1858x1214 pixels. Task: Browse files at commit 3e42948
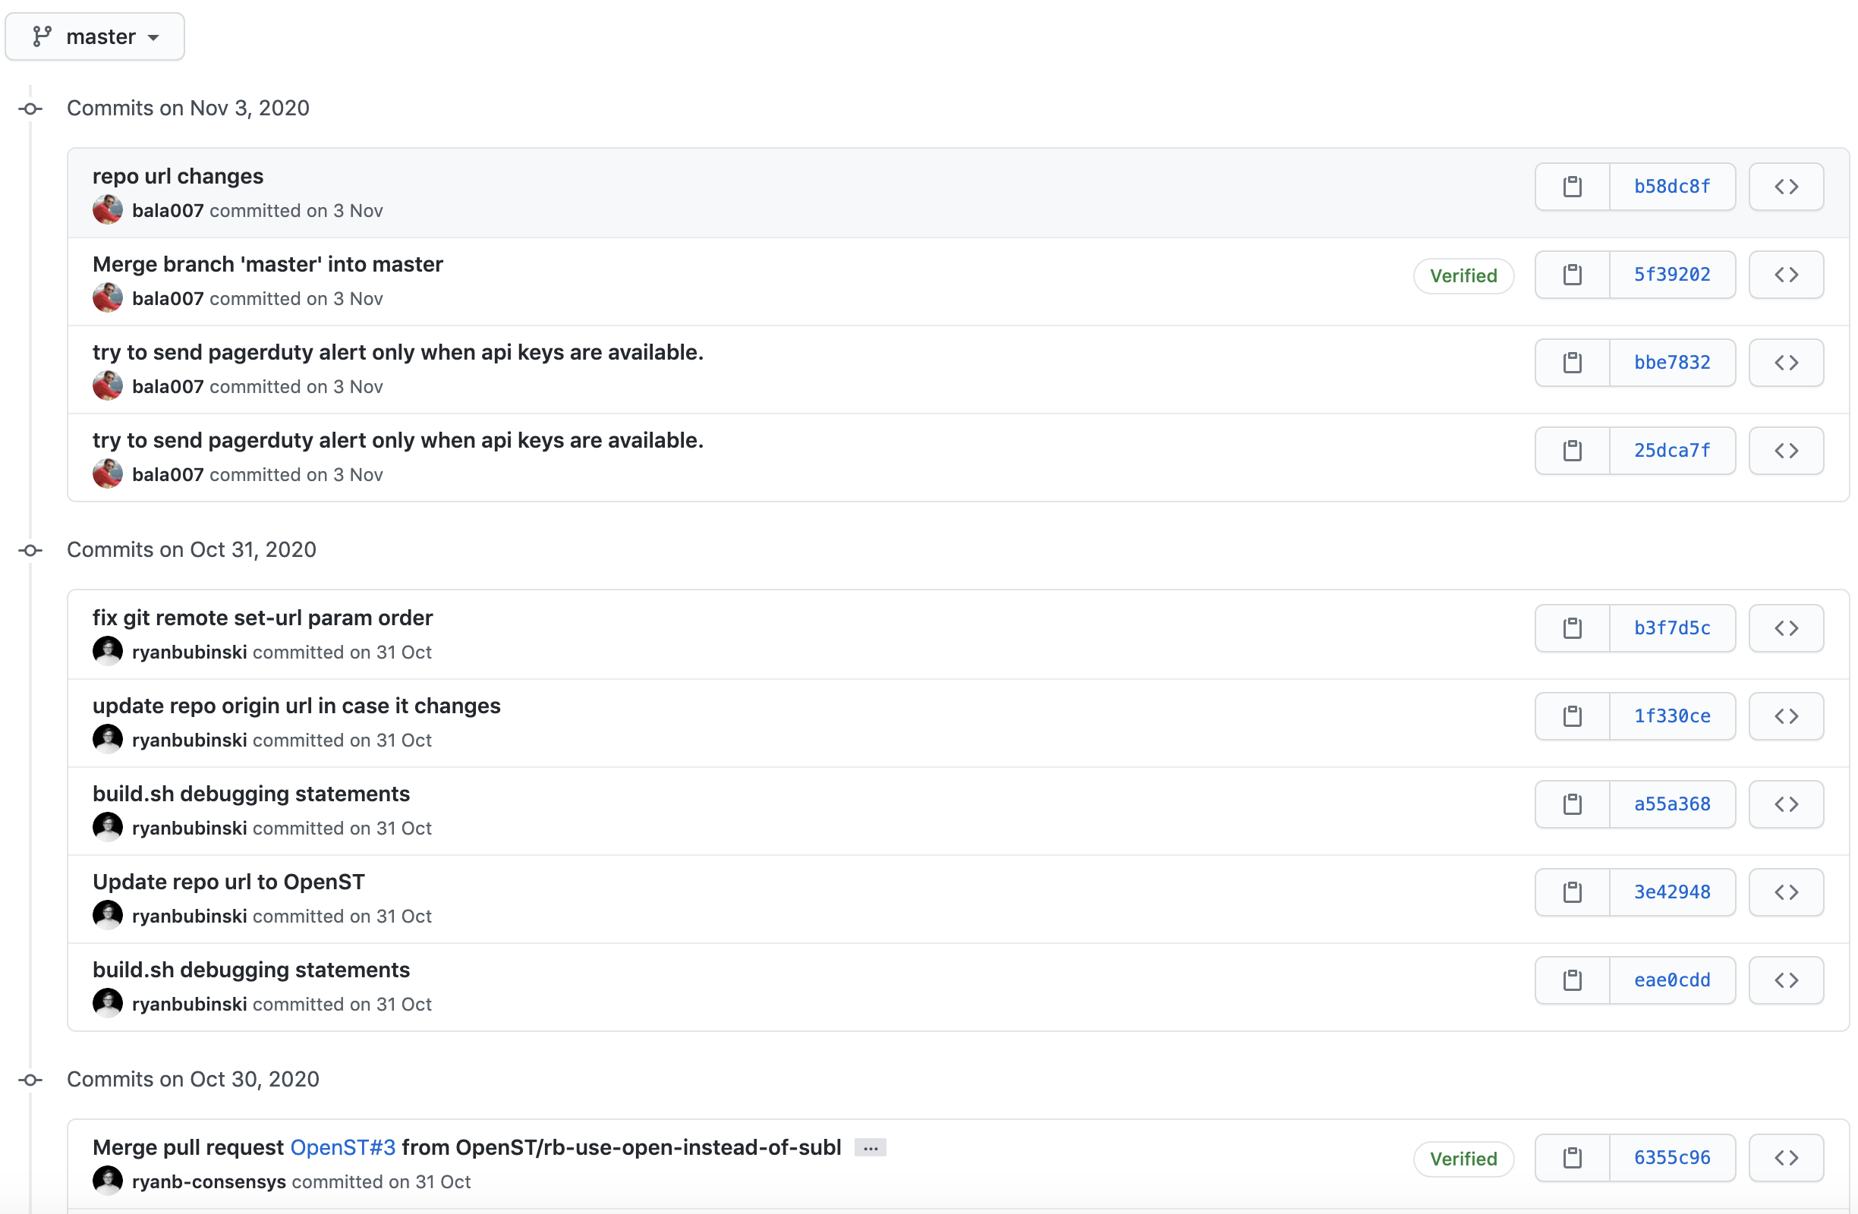pos(1785,892)
